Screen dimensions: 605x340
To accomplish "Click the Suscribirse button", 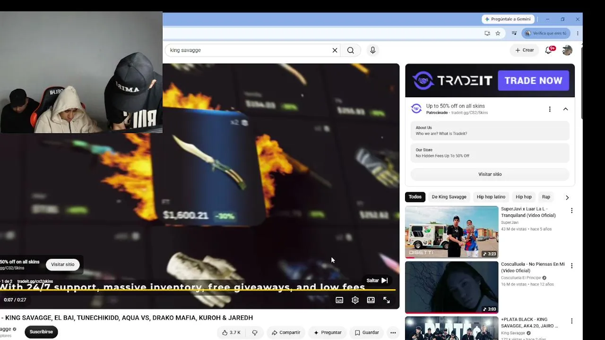I will point(41,332).
